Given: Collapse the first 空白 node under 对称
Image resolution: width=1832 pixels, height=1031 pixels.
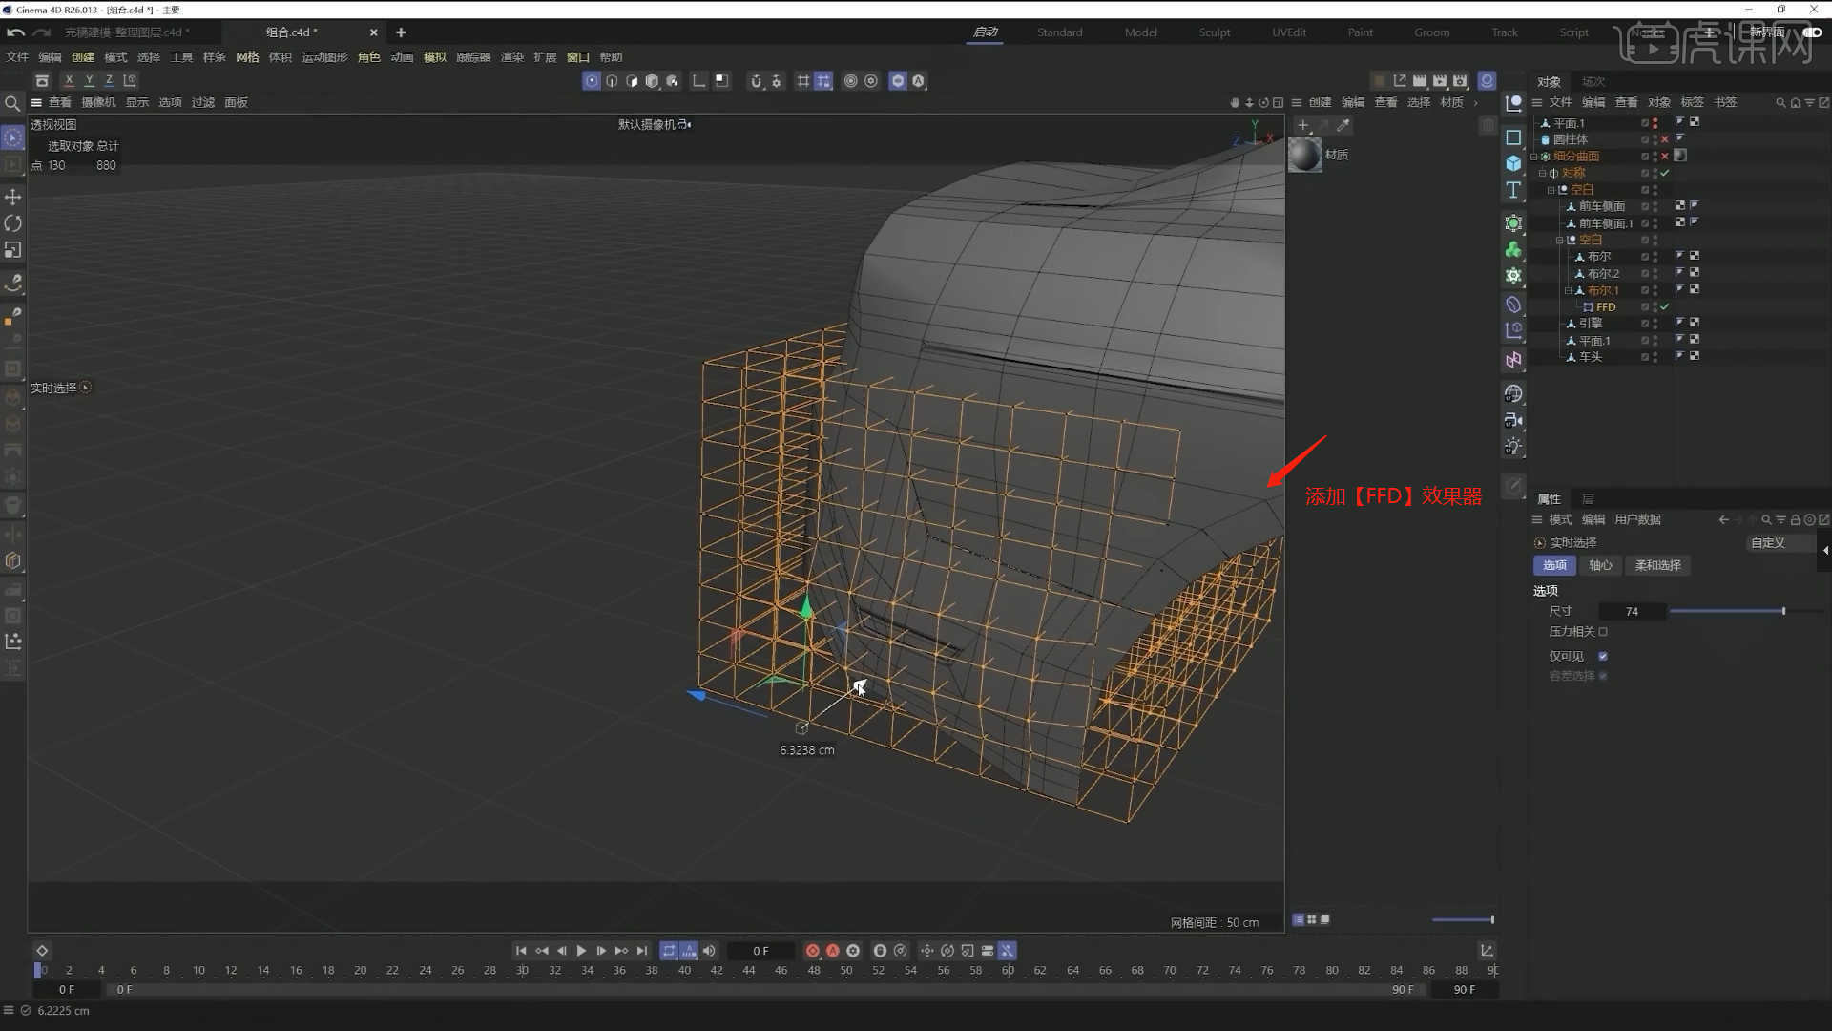Looking at the screenshot, I should [1551, 190].
